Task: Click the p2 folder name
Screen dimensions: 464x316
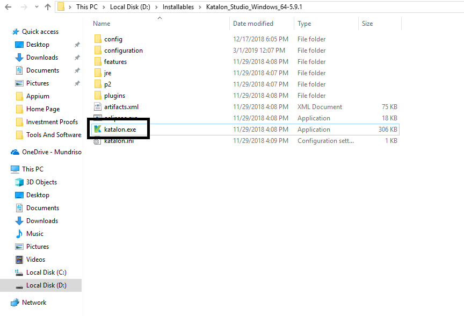Action: coord(108,84)
